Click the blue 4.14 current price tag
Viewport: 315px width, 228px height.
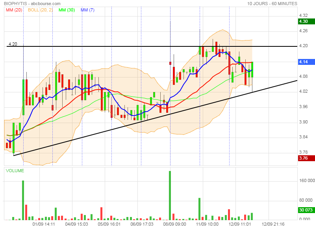coord(306,62)
